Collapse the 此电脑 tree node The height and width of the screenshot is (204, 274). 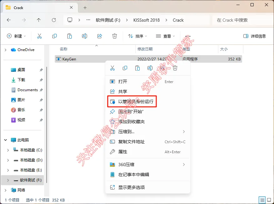click(5, 140)
